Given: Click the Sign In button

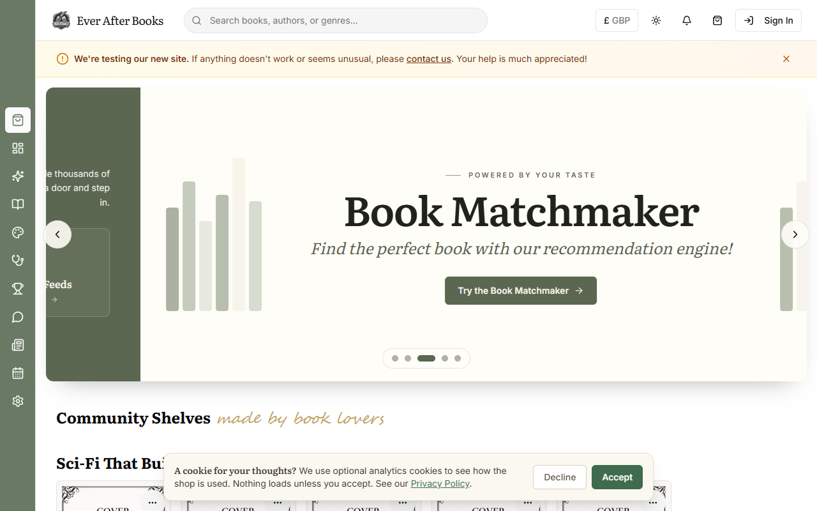Looking at the screenshot, I should click(768, 20).
